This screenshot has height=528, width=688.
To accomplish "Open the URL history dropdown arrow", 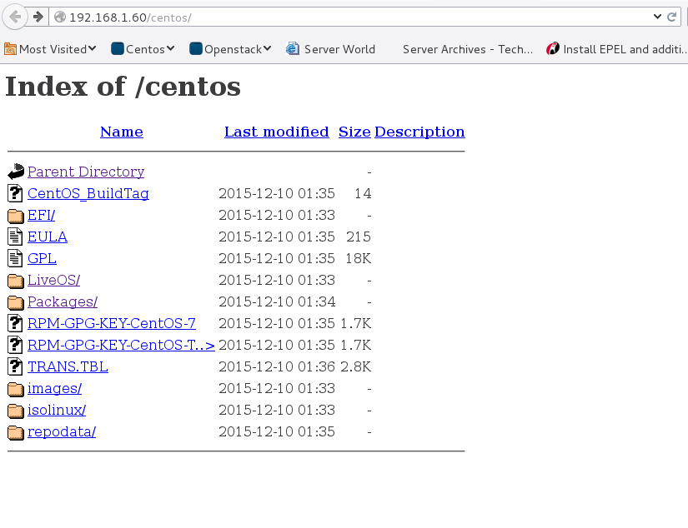I will pyautogui.click(x=657, y=17).
